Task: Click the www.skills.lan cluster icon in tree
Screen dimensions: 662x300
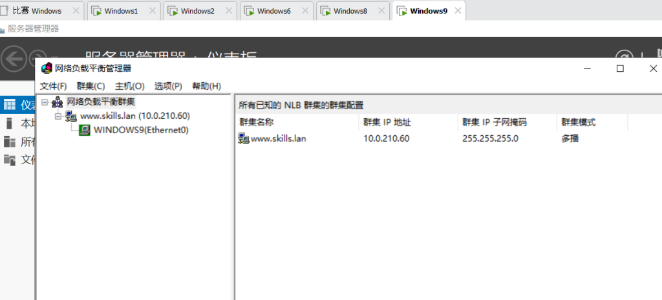Action: (71, 116)
